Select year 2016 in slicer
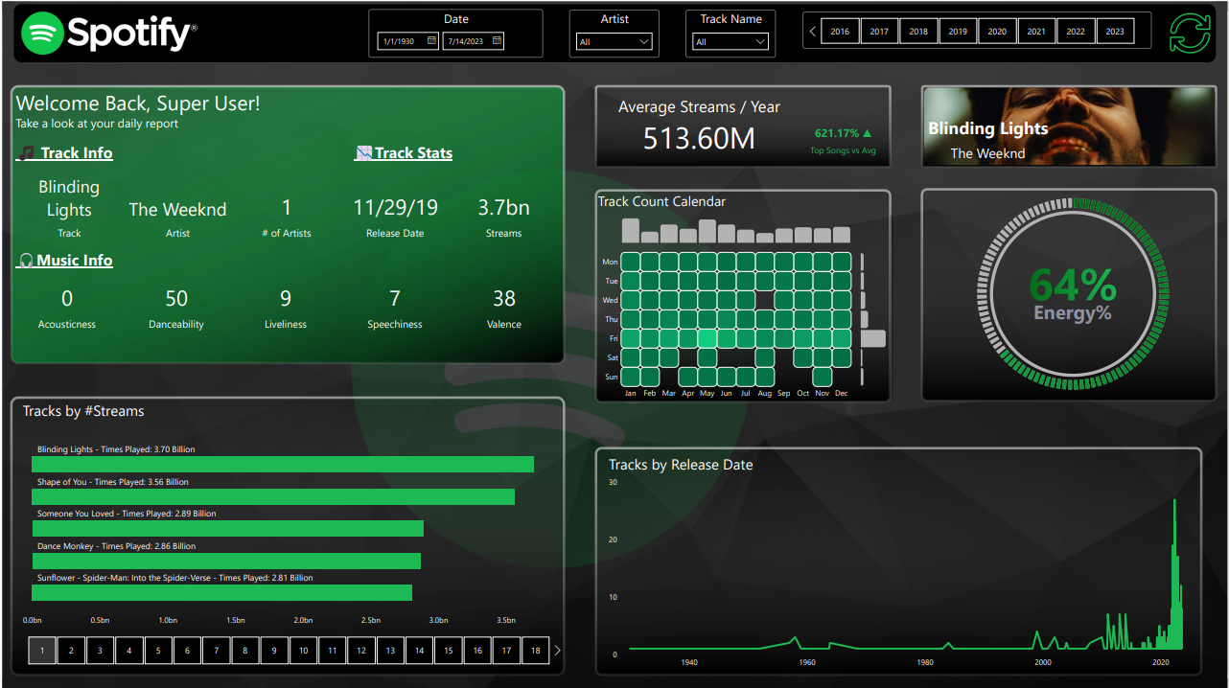The width and height of the screenshot is (1229, 688). click(840, 32)
